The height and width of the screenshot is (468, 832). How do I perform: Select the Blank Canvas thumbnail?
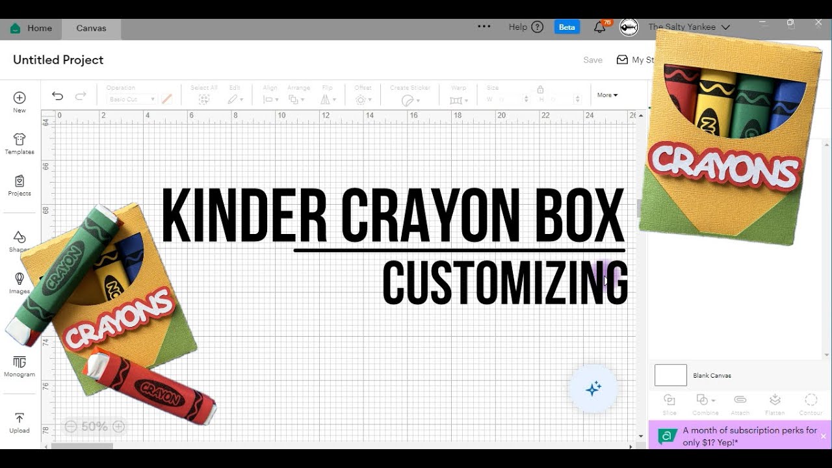(670, 375)
